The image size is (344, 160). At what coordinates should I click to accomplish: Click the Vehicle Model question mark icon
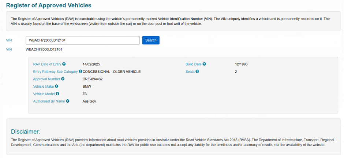click(x=57, y=94)
